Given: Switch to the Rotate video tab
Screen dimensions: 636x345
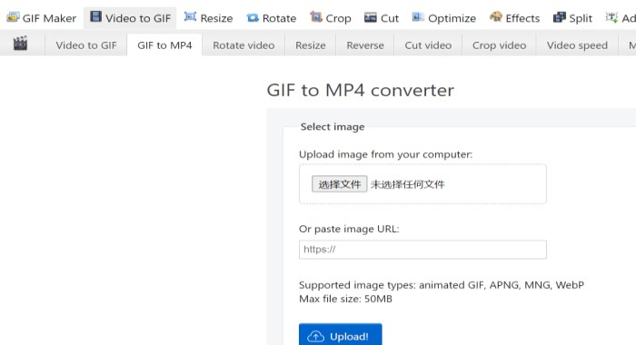Looking at the screenshot, I should click(243, 45).
